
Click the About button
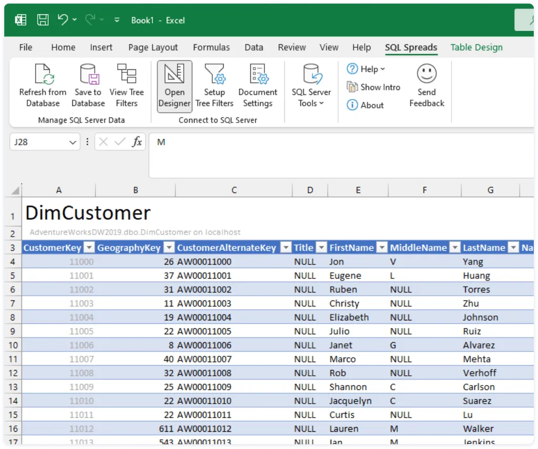365,105
